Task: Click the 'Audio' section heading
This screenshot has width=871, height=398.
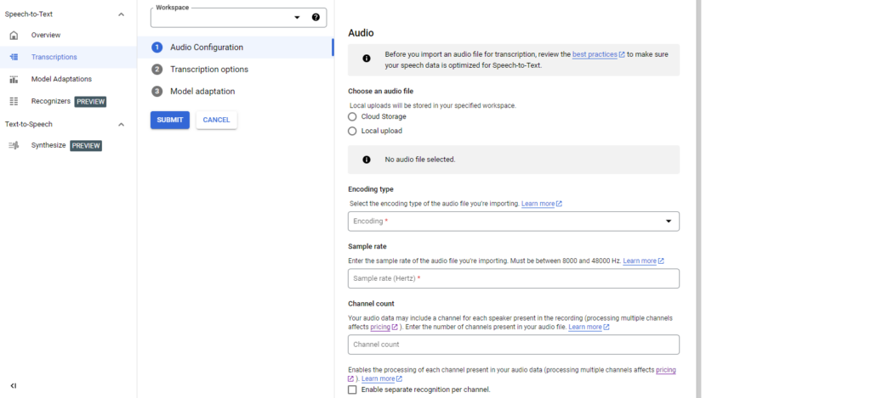Action: pos(361,33)
